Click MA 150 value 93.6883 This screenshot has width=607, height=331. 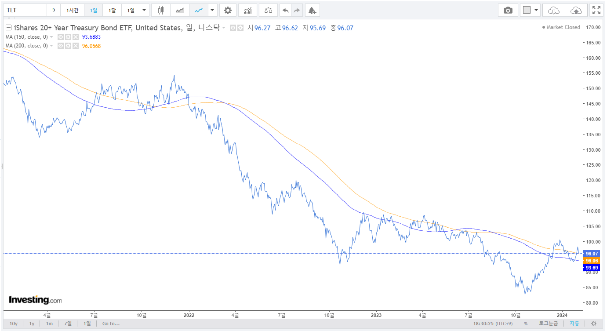[91, 37]
